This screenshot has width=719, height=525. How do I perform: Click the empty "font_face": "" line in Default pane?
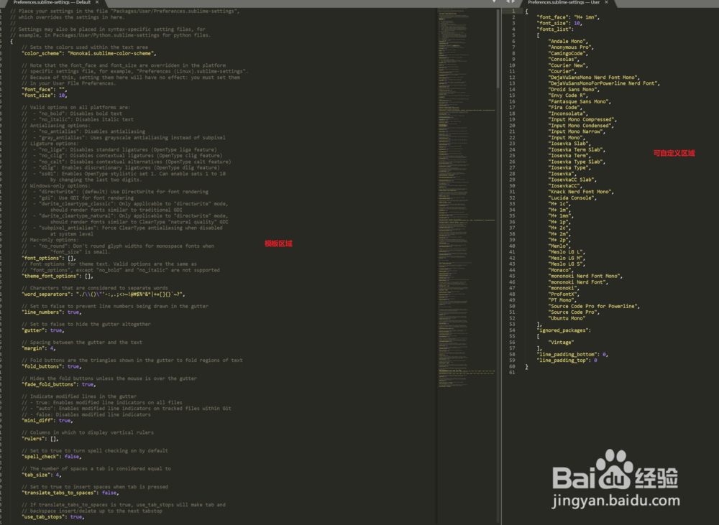pyautogui.click(x=44, y=89)
